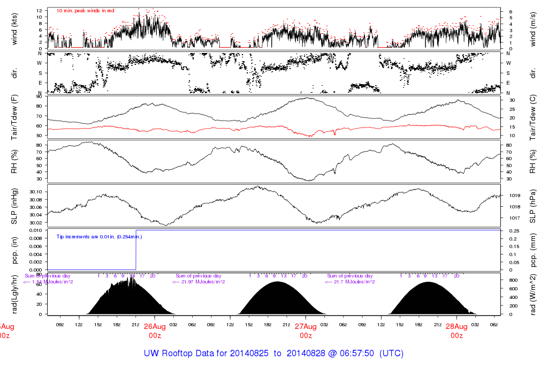Click the 'Tair/Tdew (C)' axis label
The image size is (548, 375).
(532, 117)
